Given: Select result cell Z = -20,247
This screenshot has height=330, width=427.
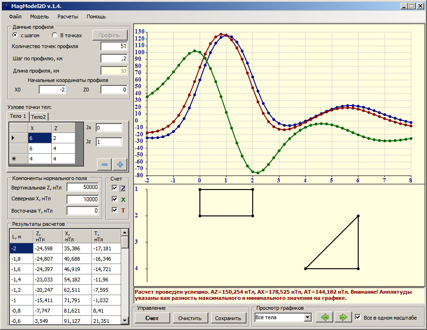Looking at the screenshot, I should (x=48, y=290).
